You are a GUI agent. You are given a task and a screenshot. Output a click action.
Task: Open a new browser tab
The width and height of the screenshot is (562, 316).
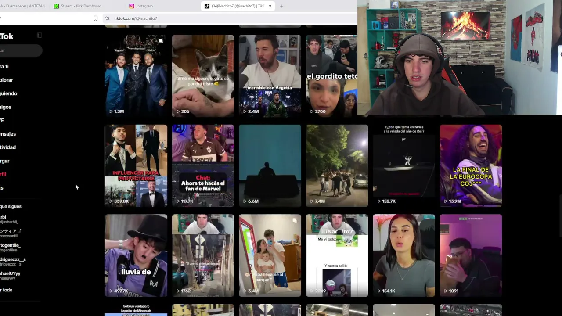click(281, 6)
